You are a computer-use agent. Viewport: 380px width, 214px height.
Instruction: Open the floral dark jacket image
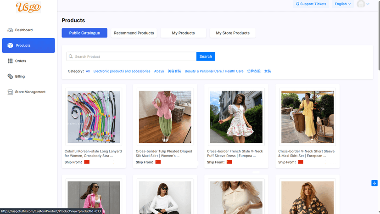307,197
